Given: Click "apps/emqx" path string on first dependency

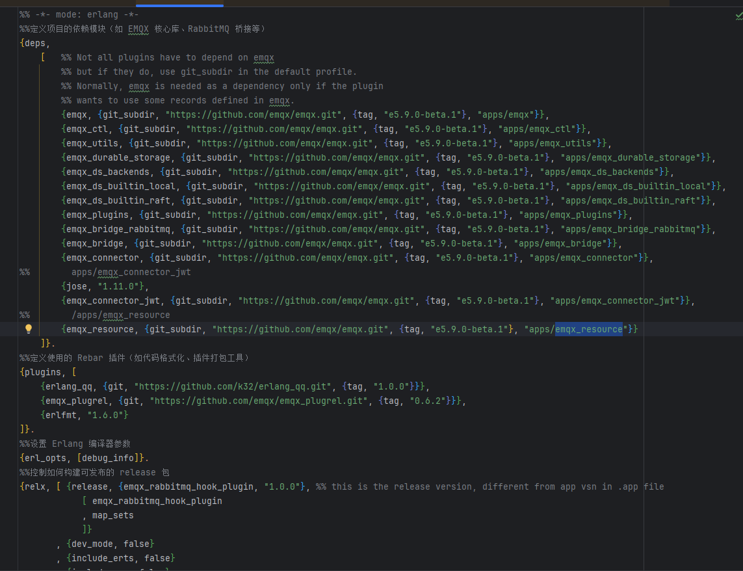Looking at the screenshot, I should (x=506, y=114).
